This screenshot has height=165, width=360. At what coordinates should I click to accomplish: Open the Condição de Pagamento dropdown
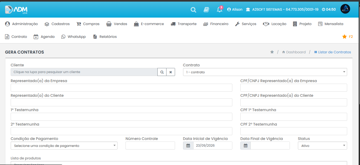[x=64, y=146]
